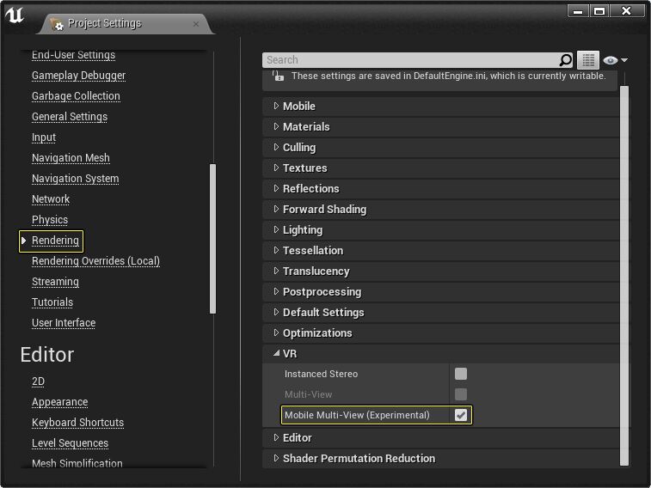
Task: Uncheck Mobile Multi-View (Experimental) checkbox
Action: tap(460, 415)
